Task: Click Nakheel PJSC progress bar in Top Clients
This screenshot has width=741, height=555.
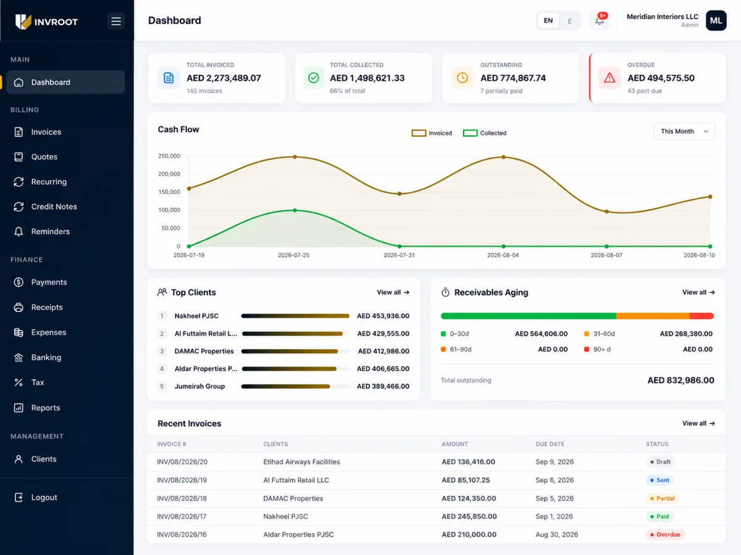Action: [295, 316]
